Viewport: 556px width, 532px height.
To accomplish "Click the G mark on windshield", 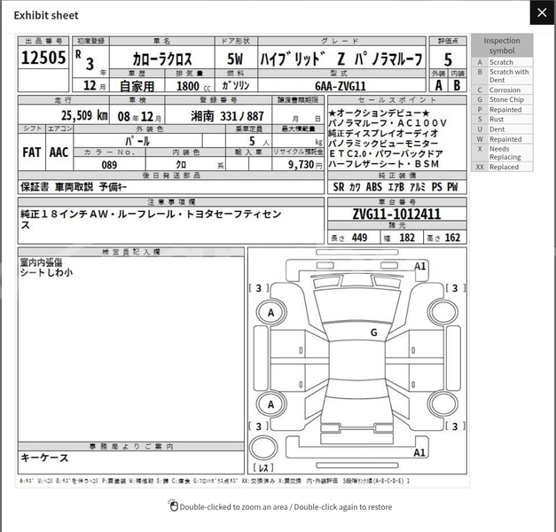I will tap(373, 332).
